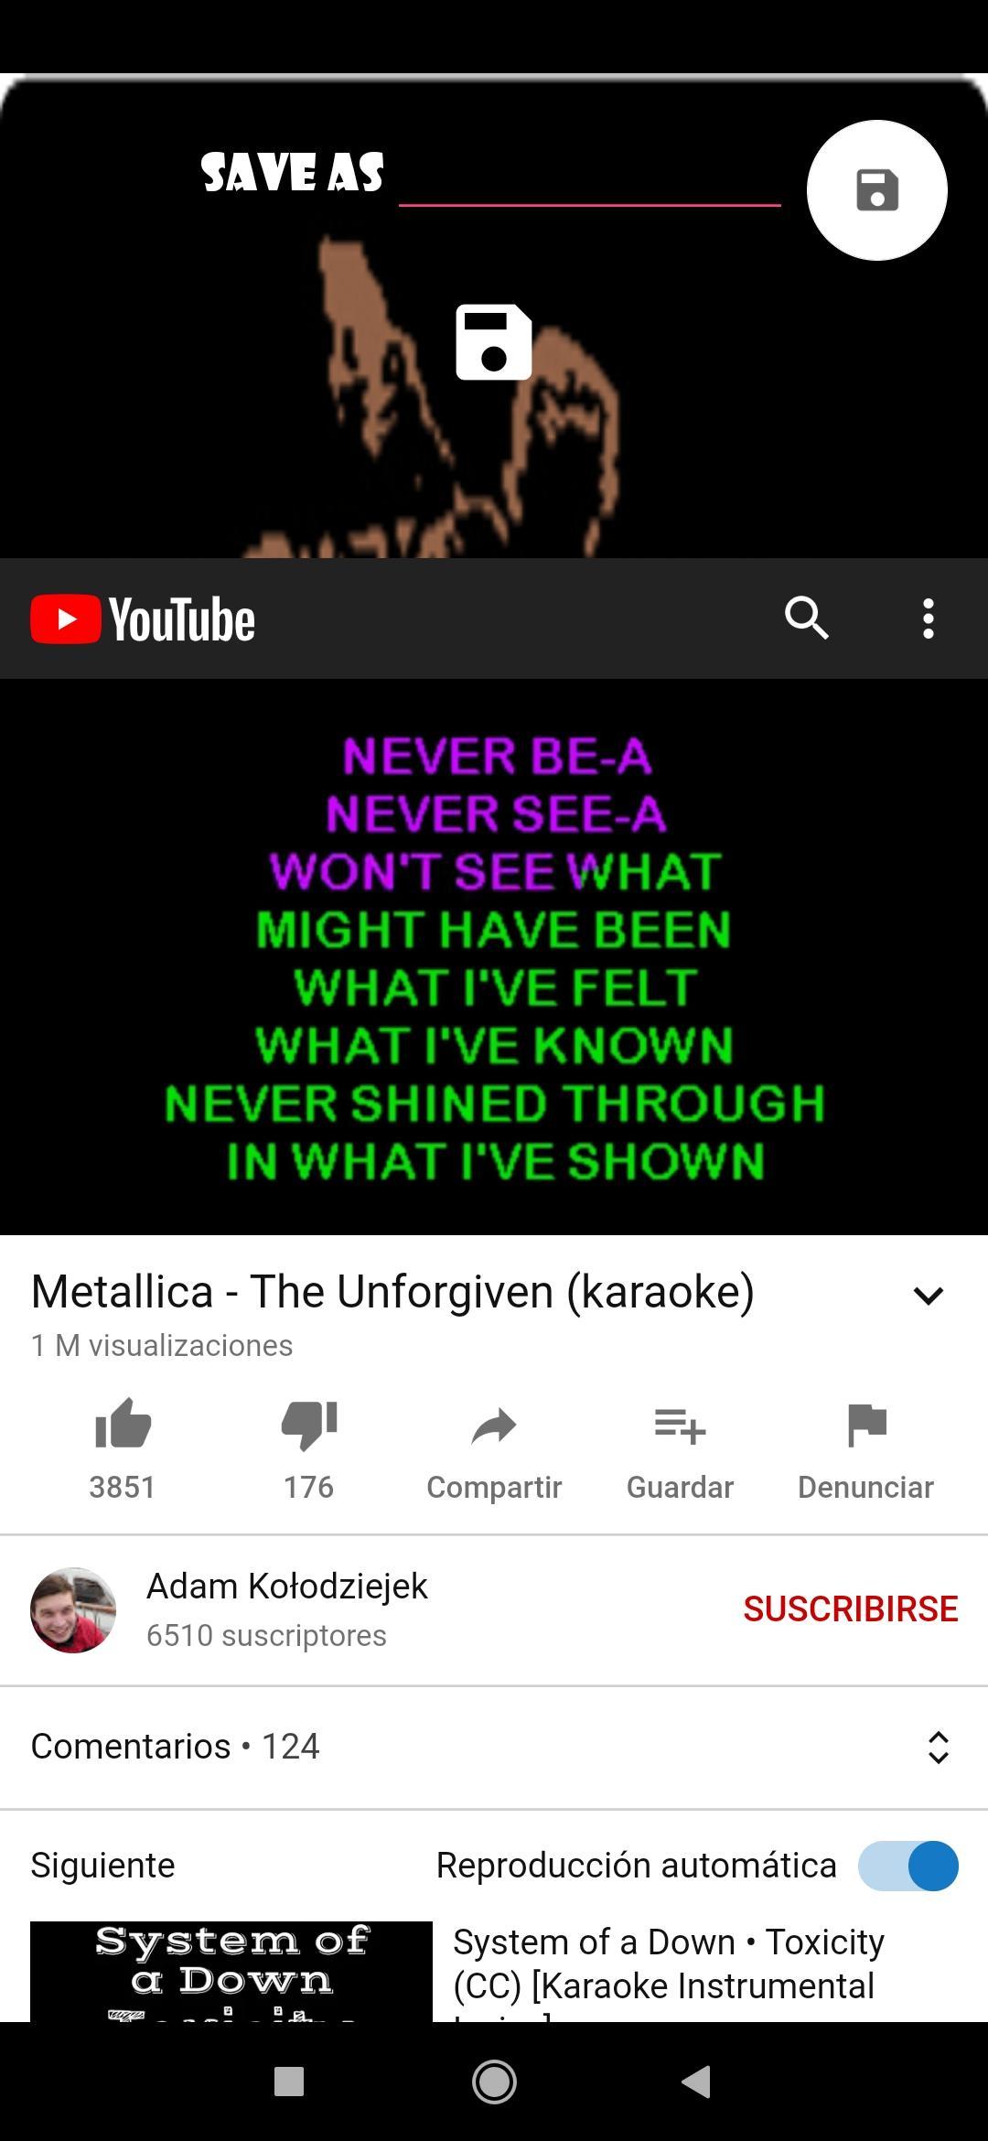This screenshot has width=988, height=2141.
Task: Tap the karaoke video player
Action: click(494, 957)
